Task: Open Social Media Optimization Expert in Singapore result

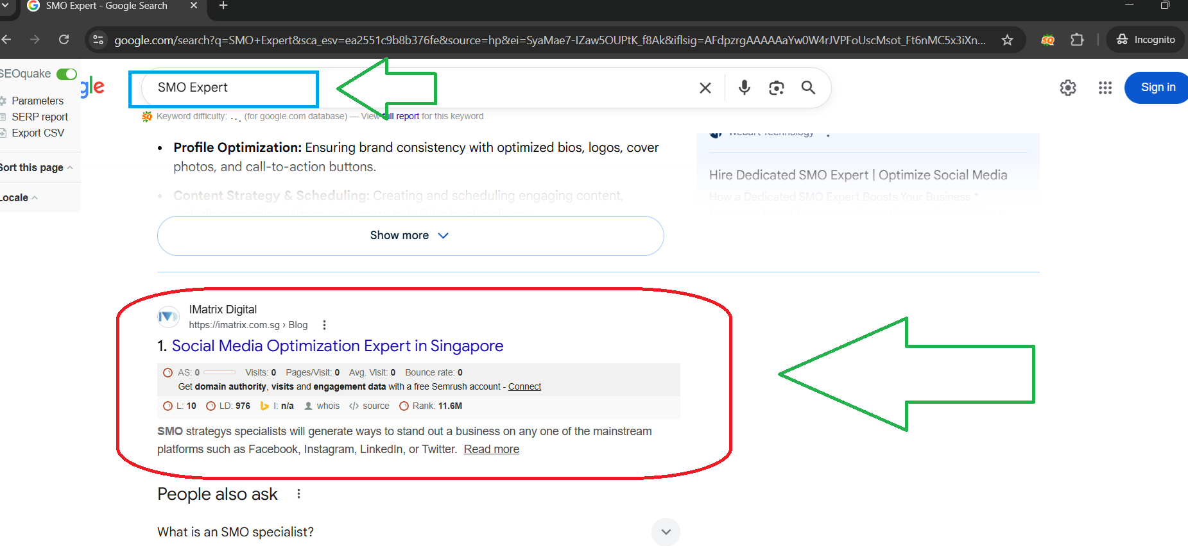Action: 337,346
